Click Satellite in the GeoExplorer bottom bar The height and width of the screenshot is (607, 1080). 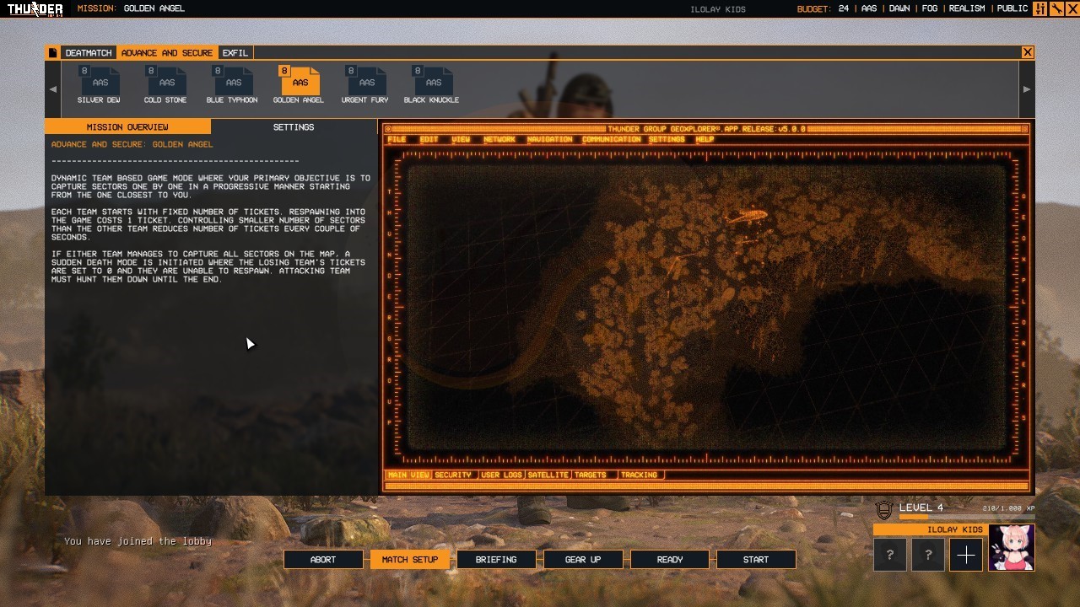[x=548, y=475]
